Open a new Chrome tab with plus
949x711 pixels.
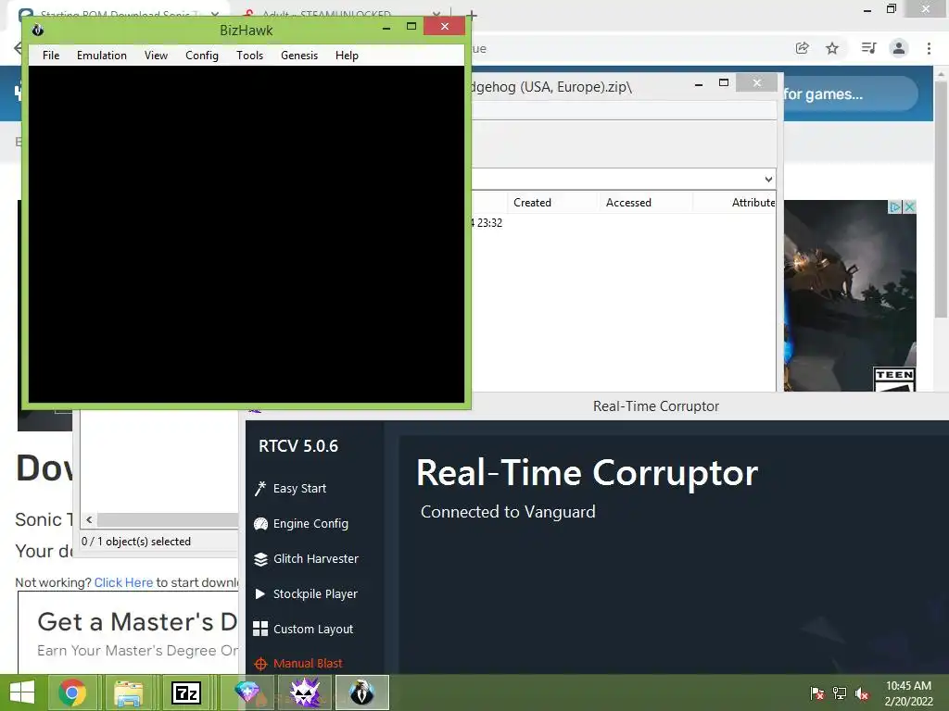472,15
